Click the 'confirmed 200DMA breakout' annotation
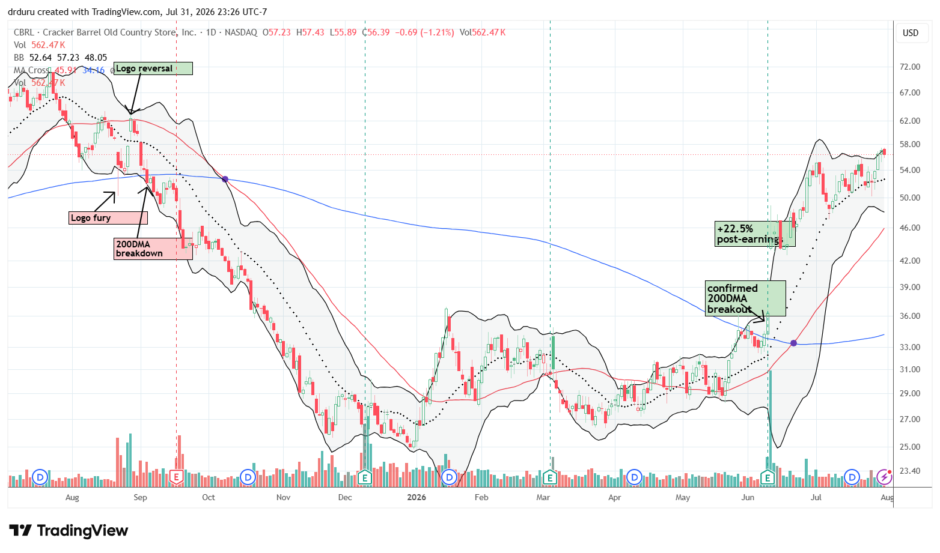940x553 pixels. pos(745,298)
